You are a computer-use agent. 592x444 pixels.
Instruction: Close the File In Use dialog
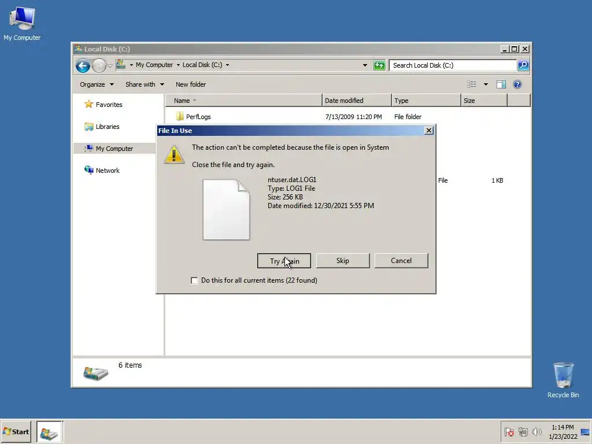tap(428, 130)
